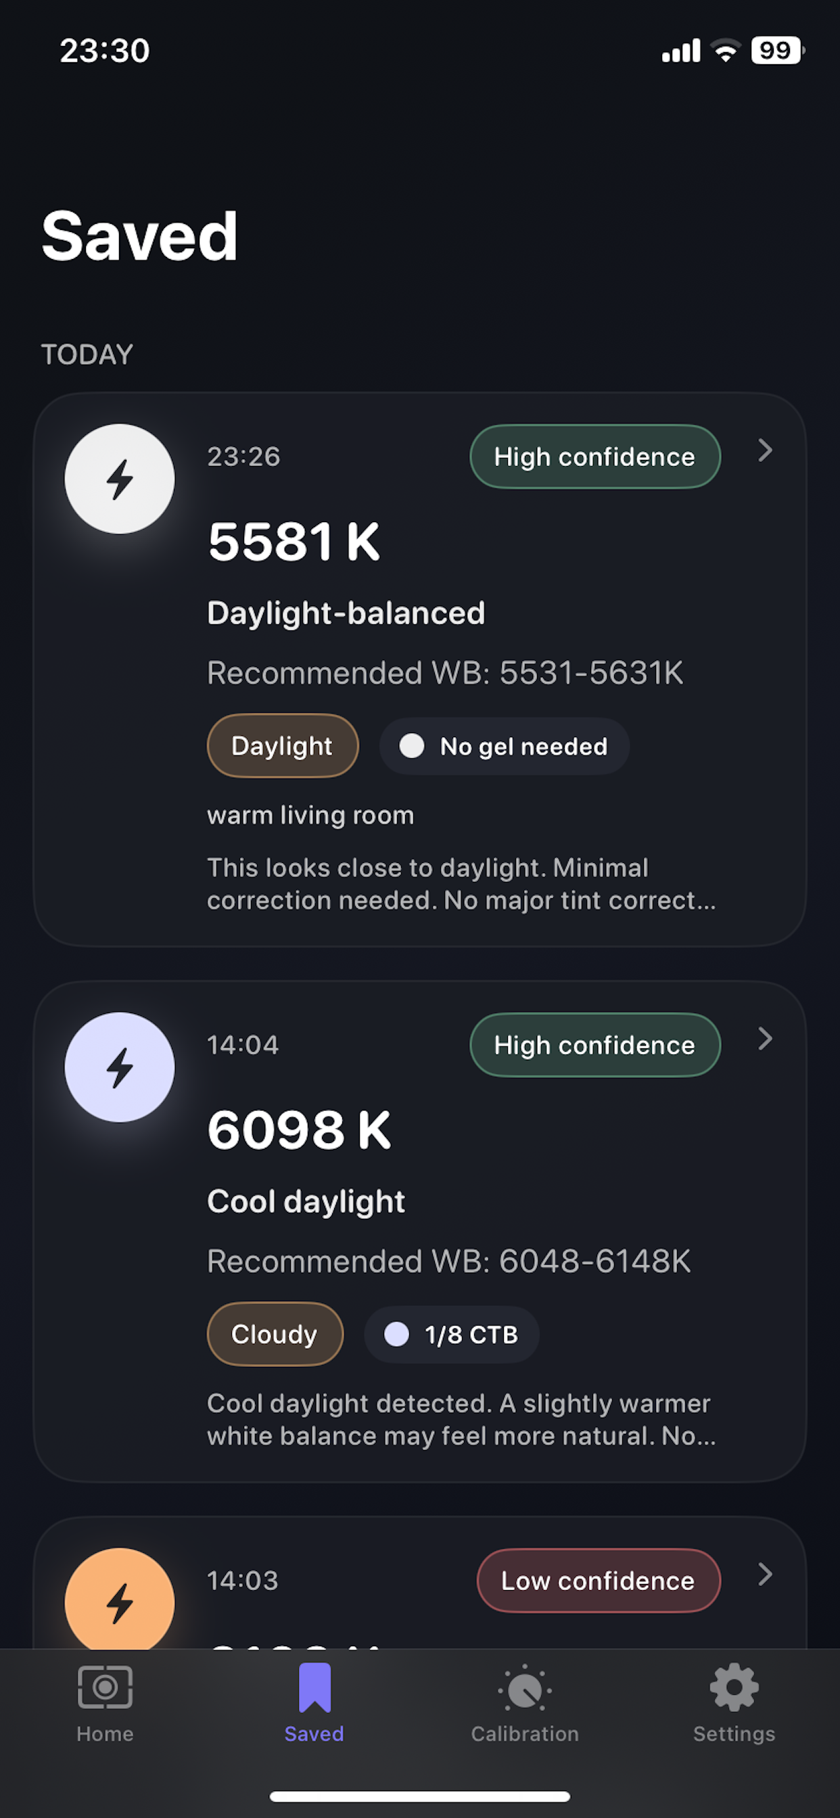The image size is (840, 1818).
Task: Open the Calibration dial icon
Action: (x=524, y=1688)
